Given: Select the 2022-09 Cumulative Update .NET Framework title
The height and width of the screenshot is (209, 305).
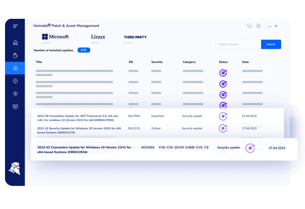Looking at the screenshot, I should click(77, 118).
